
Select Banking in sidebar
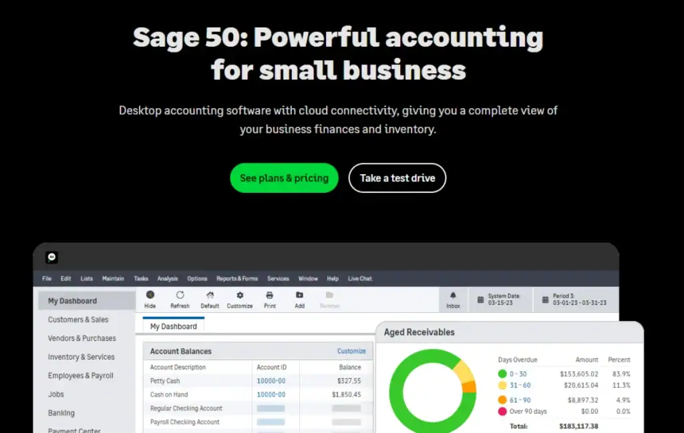click(x=61, y=413)
